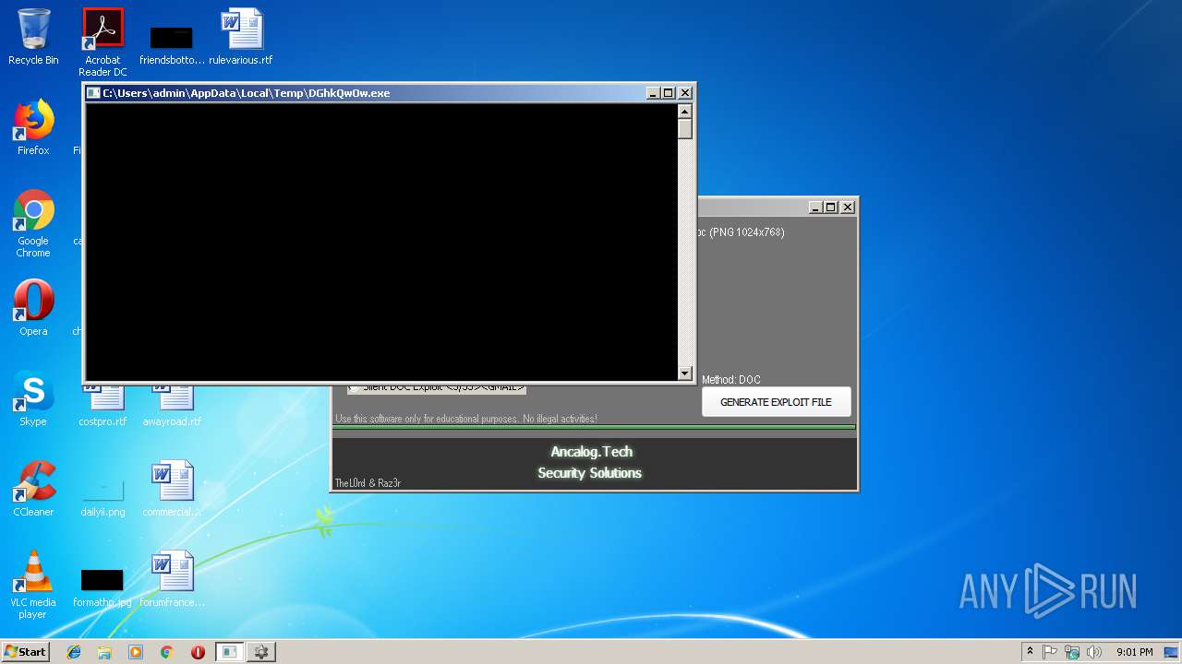Image resolution: width=1182 pixels, height=664 pixels.
Task: Show hidden tray icons arrow
Action: coord(1030,651)
